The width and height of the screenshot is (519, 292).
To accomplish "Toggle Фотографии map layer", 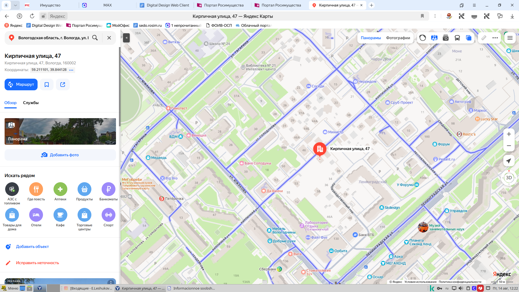I will [x=398, y=38].
